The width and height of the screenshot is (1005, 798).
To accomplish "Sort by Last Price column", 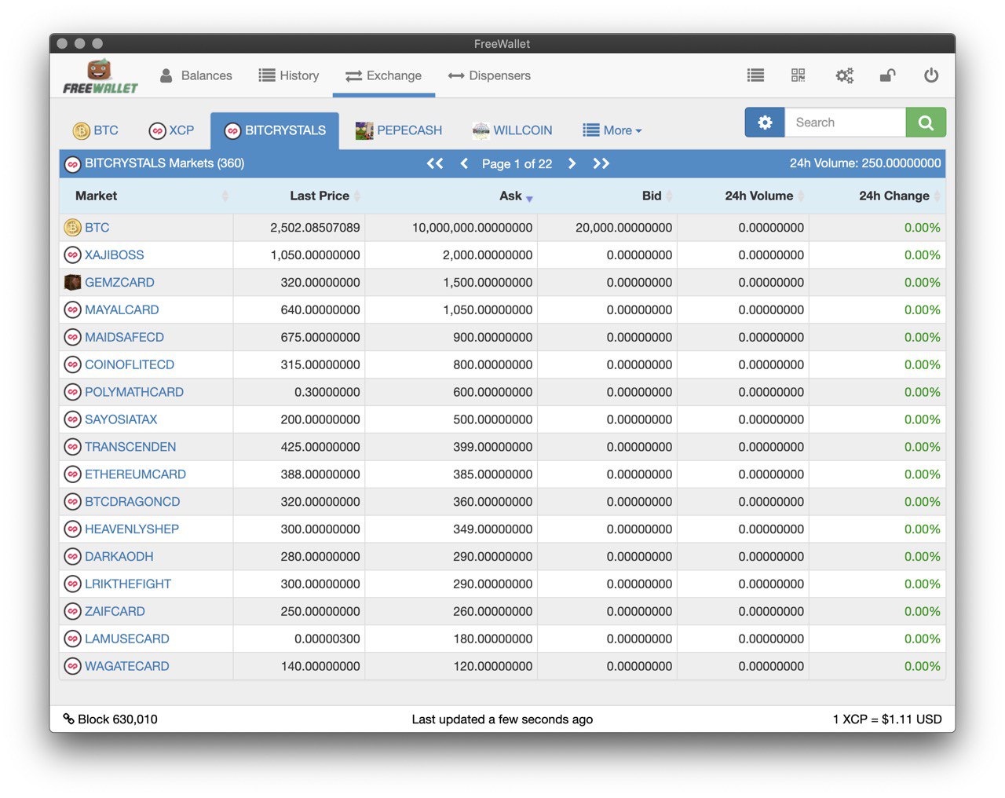I will click(320, 196).
